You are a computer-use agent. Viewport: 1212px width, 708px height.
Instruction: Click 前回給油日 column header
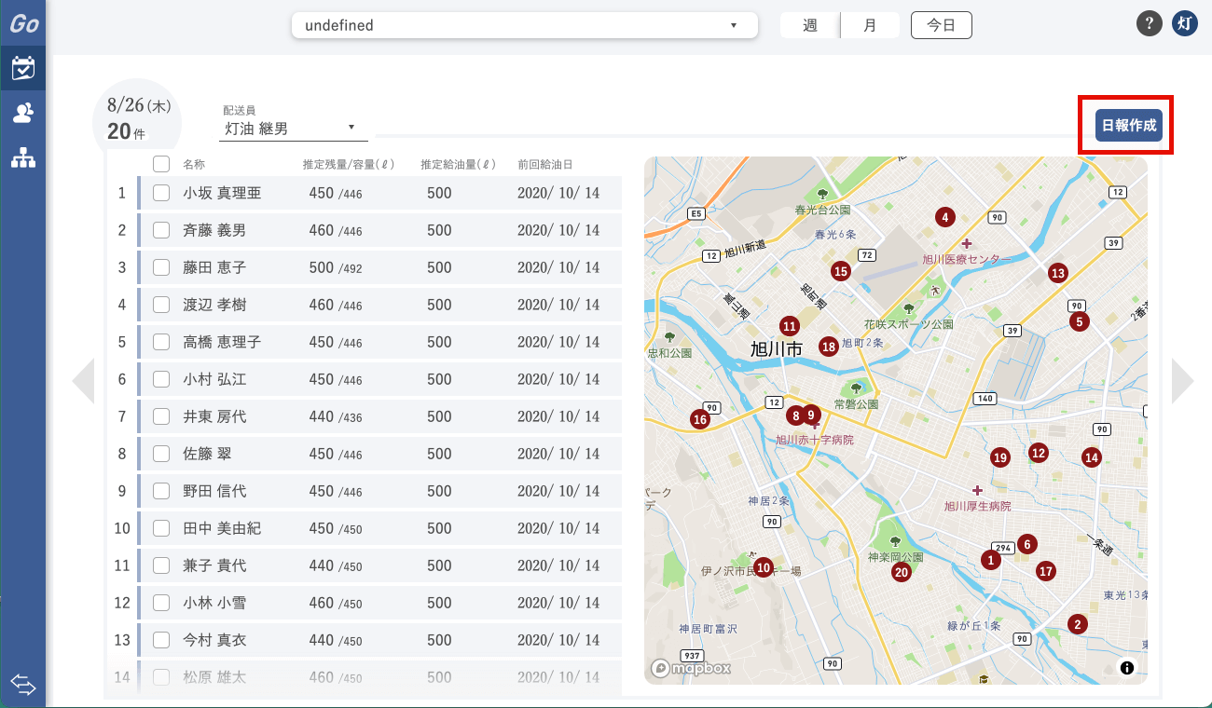pyautogui.click(x=545, y=164)
